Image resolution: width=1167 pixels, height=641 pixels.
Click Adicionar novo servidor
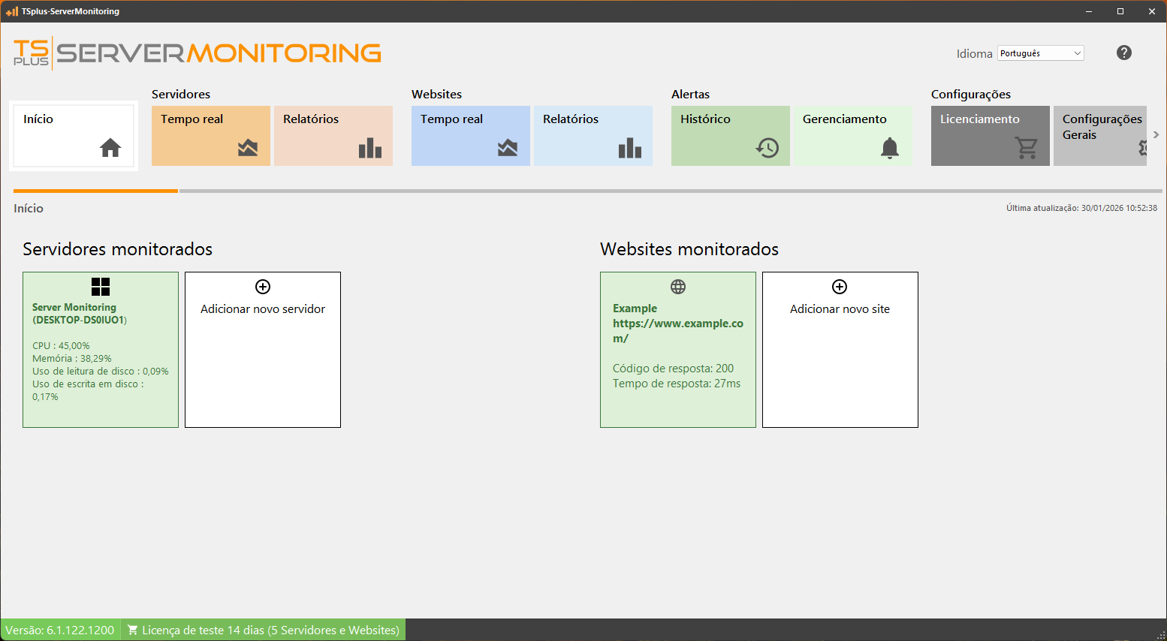[262, 308]
